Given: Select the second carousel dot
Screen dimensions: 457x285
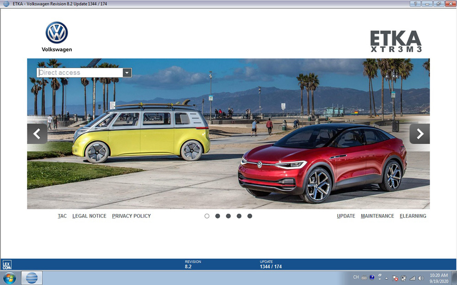Looking at the screenshot, I should point(218,216).
